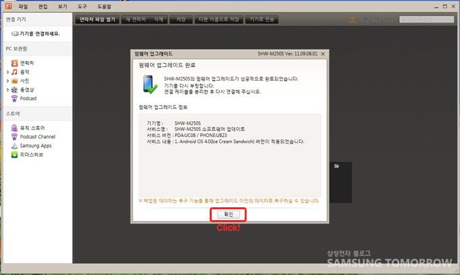Click the device connect icon beside 기기를 연결하세요
This screenshot has height=275, width=460.
click(15, 34)
